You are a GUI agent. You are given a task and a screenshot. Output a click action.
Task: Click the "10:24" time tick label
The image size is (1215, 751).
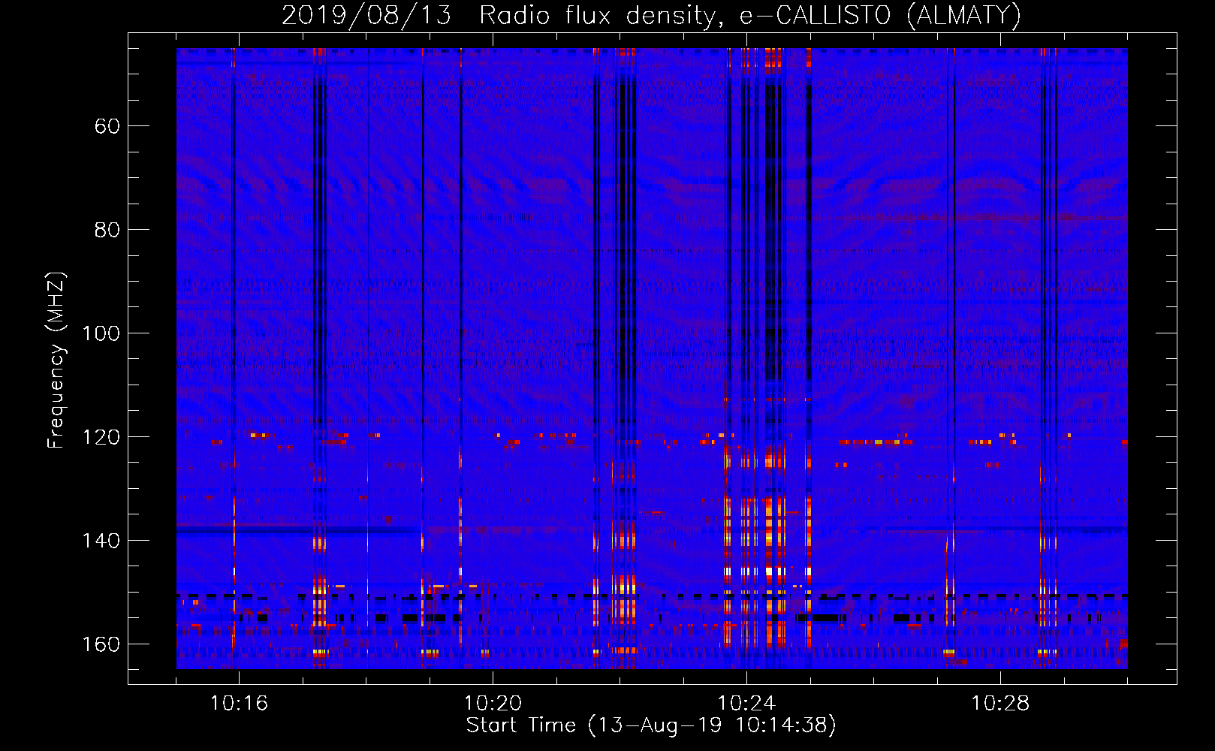[746, 704]
